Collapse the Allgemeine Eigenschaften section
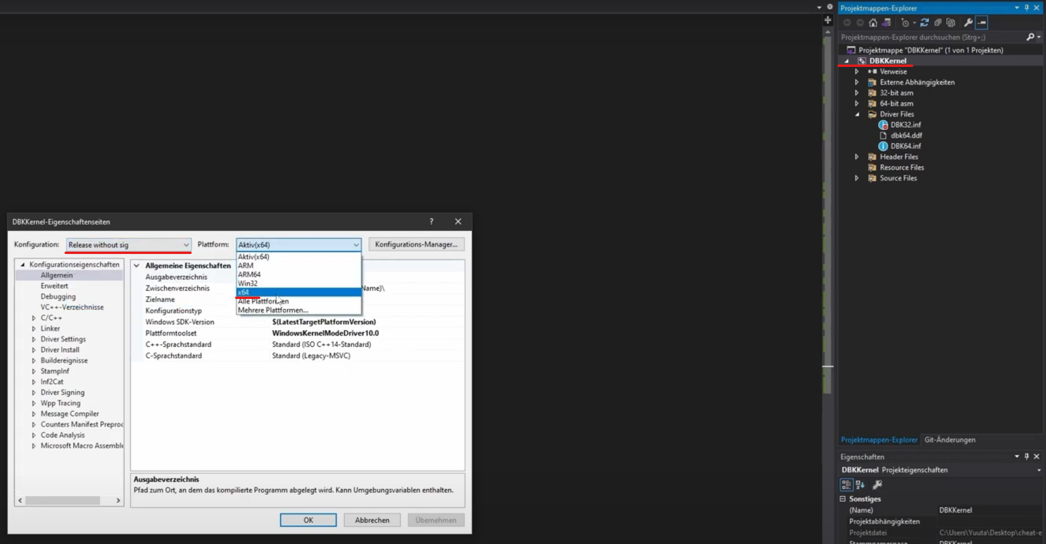 point(137,266)
